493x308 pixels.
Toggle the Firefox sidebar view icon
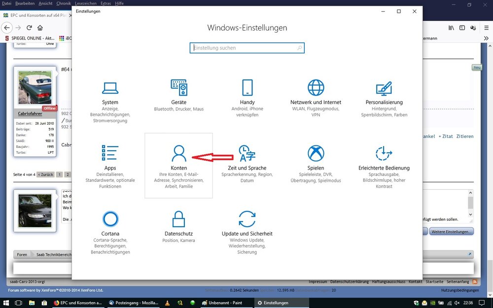pos(462,28)
